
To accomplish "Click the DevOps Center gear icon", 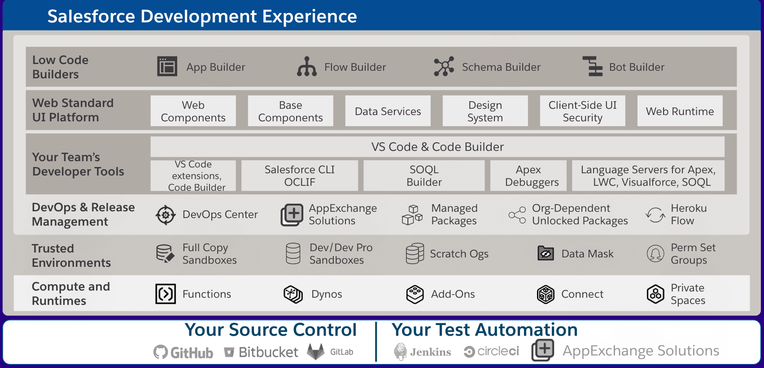I will [x=166, y=215].
